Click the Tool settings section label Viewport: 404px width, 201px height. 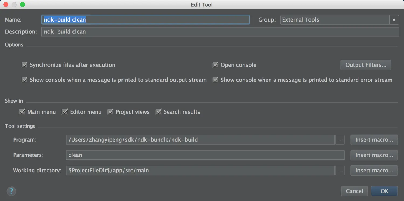pyautogui.click(x=20, y=126)
